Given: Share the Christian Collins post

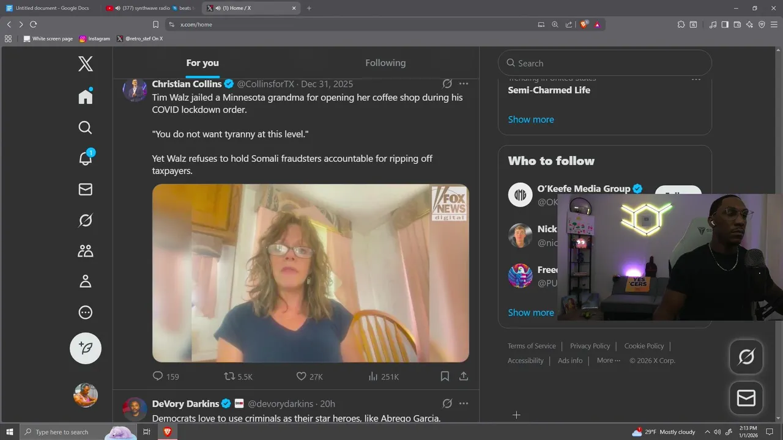Looking at the screenshot, I should coord(464,376).
